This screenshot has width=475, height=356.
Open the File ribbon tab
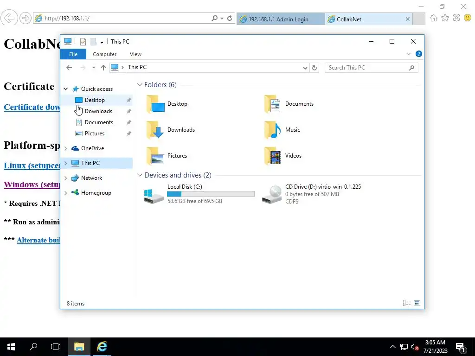[73, 54]
